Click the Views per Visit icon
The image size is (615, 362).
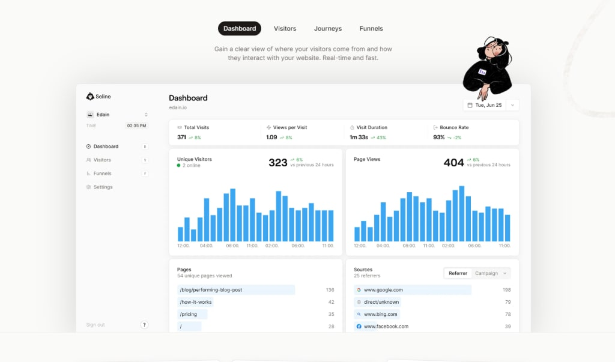[x=268, y=127]
